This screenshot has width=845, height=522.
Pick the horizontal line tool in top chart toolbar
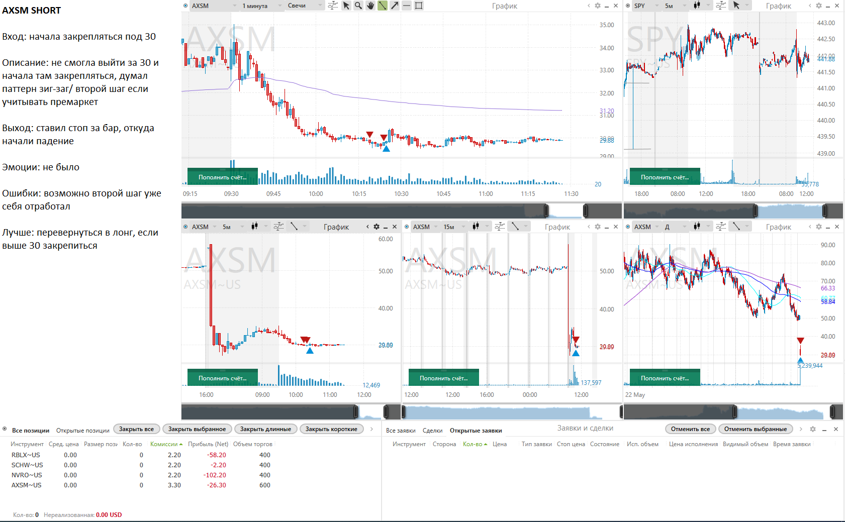point(407,6)
